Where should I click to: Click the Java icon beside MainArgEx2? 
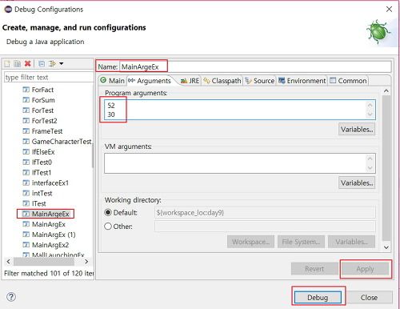[x=26, y=245]
